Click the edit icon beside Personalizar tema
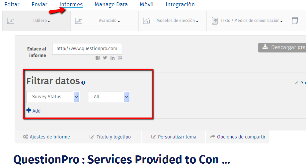Viewport: 306px width, 168px height. [x=154, y=136]
